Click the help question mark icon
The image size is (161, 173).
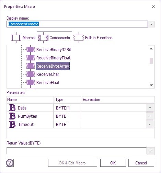[10, 163]
